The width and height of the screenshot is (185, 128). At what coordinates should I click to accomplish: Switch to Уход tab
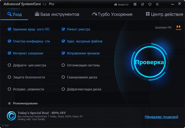(14, 14)
